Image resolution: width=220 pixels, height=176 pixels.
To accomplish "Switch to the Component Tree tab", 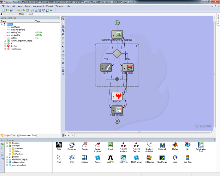I will click(x=27, y=136).
